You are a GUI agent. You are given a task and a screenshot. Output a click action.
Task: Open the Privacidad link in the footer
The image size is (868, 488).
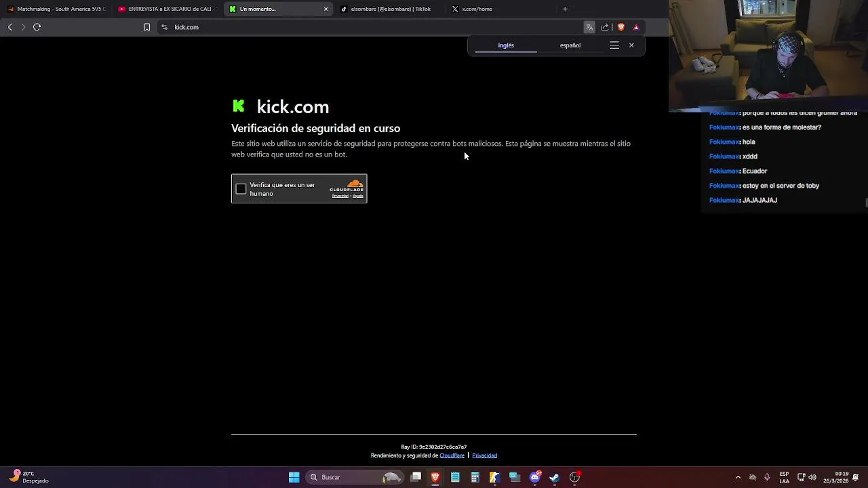(484, 455)
